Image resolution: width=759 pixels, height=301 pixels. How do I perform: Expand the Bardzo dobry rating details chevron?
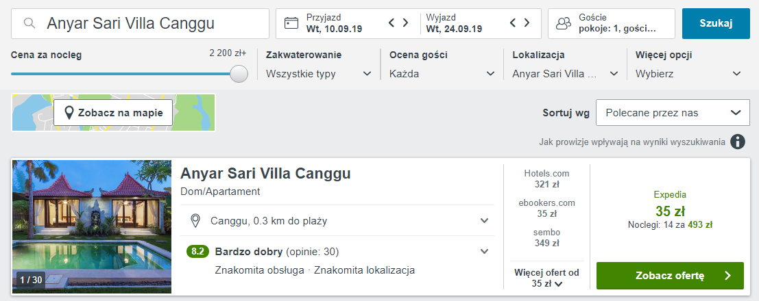click(x=485, y=251)
